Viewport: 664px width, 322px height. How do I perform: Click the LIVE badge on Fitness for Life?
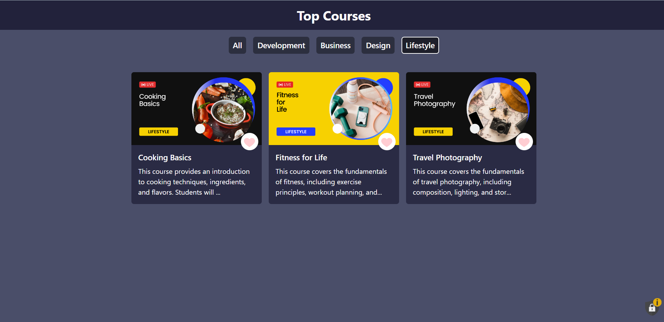pos(285,85)
